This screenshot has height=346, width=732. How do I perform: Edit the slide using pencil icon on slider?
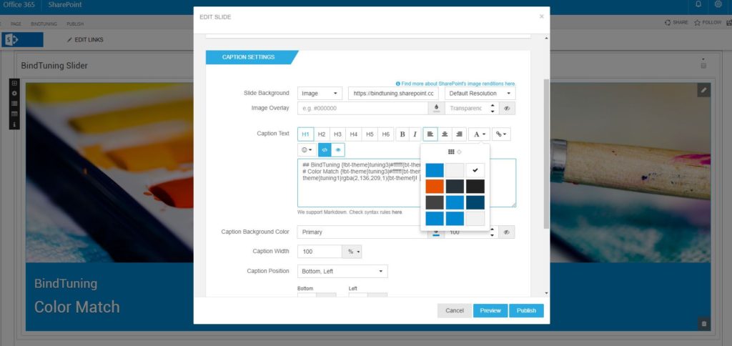click(x=704, y=90)
